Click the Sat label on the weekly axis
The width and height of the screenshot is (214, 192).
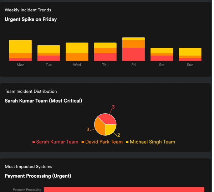(162, 65)
